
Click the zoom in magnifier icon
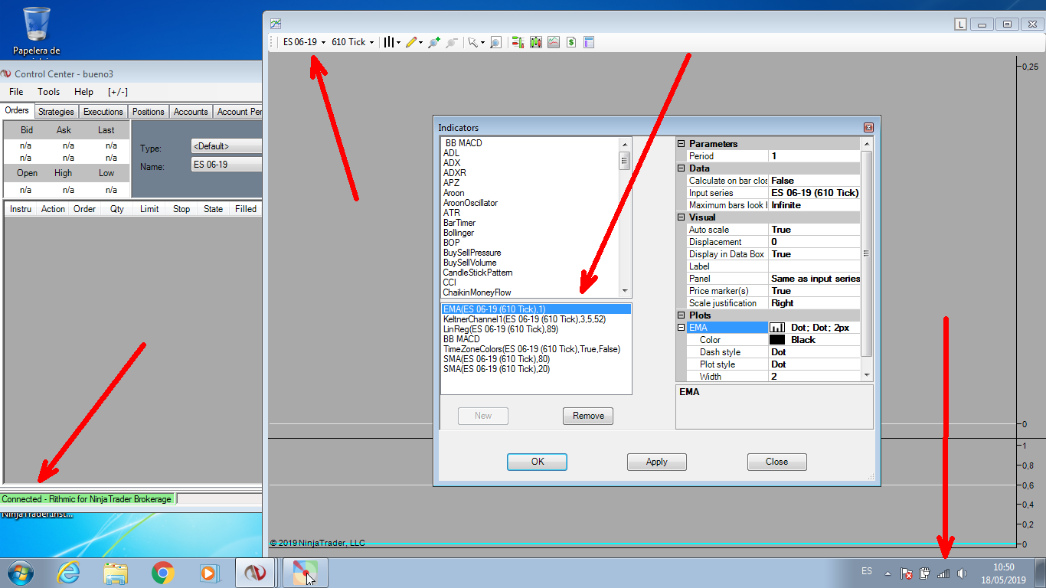pos(434,42)
